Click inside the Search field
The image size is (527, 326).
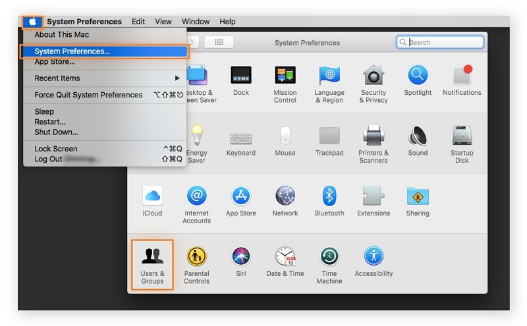tap(440, 42)
